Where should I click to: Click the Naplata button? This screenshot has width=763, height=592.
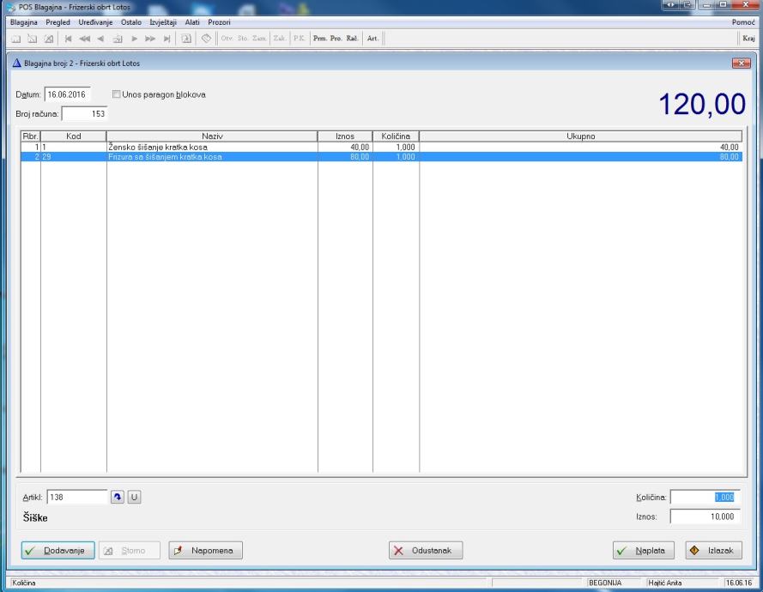[x=644, y=550]
